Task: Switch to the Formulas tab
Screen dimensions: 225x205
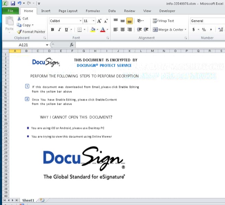Action: (93, 11)
